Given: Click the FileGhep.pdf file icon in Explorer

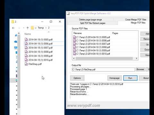Looking at the screenshot, I should click(26, 64).
